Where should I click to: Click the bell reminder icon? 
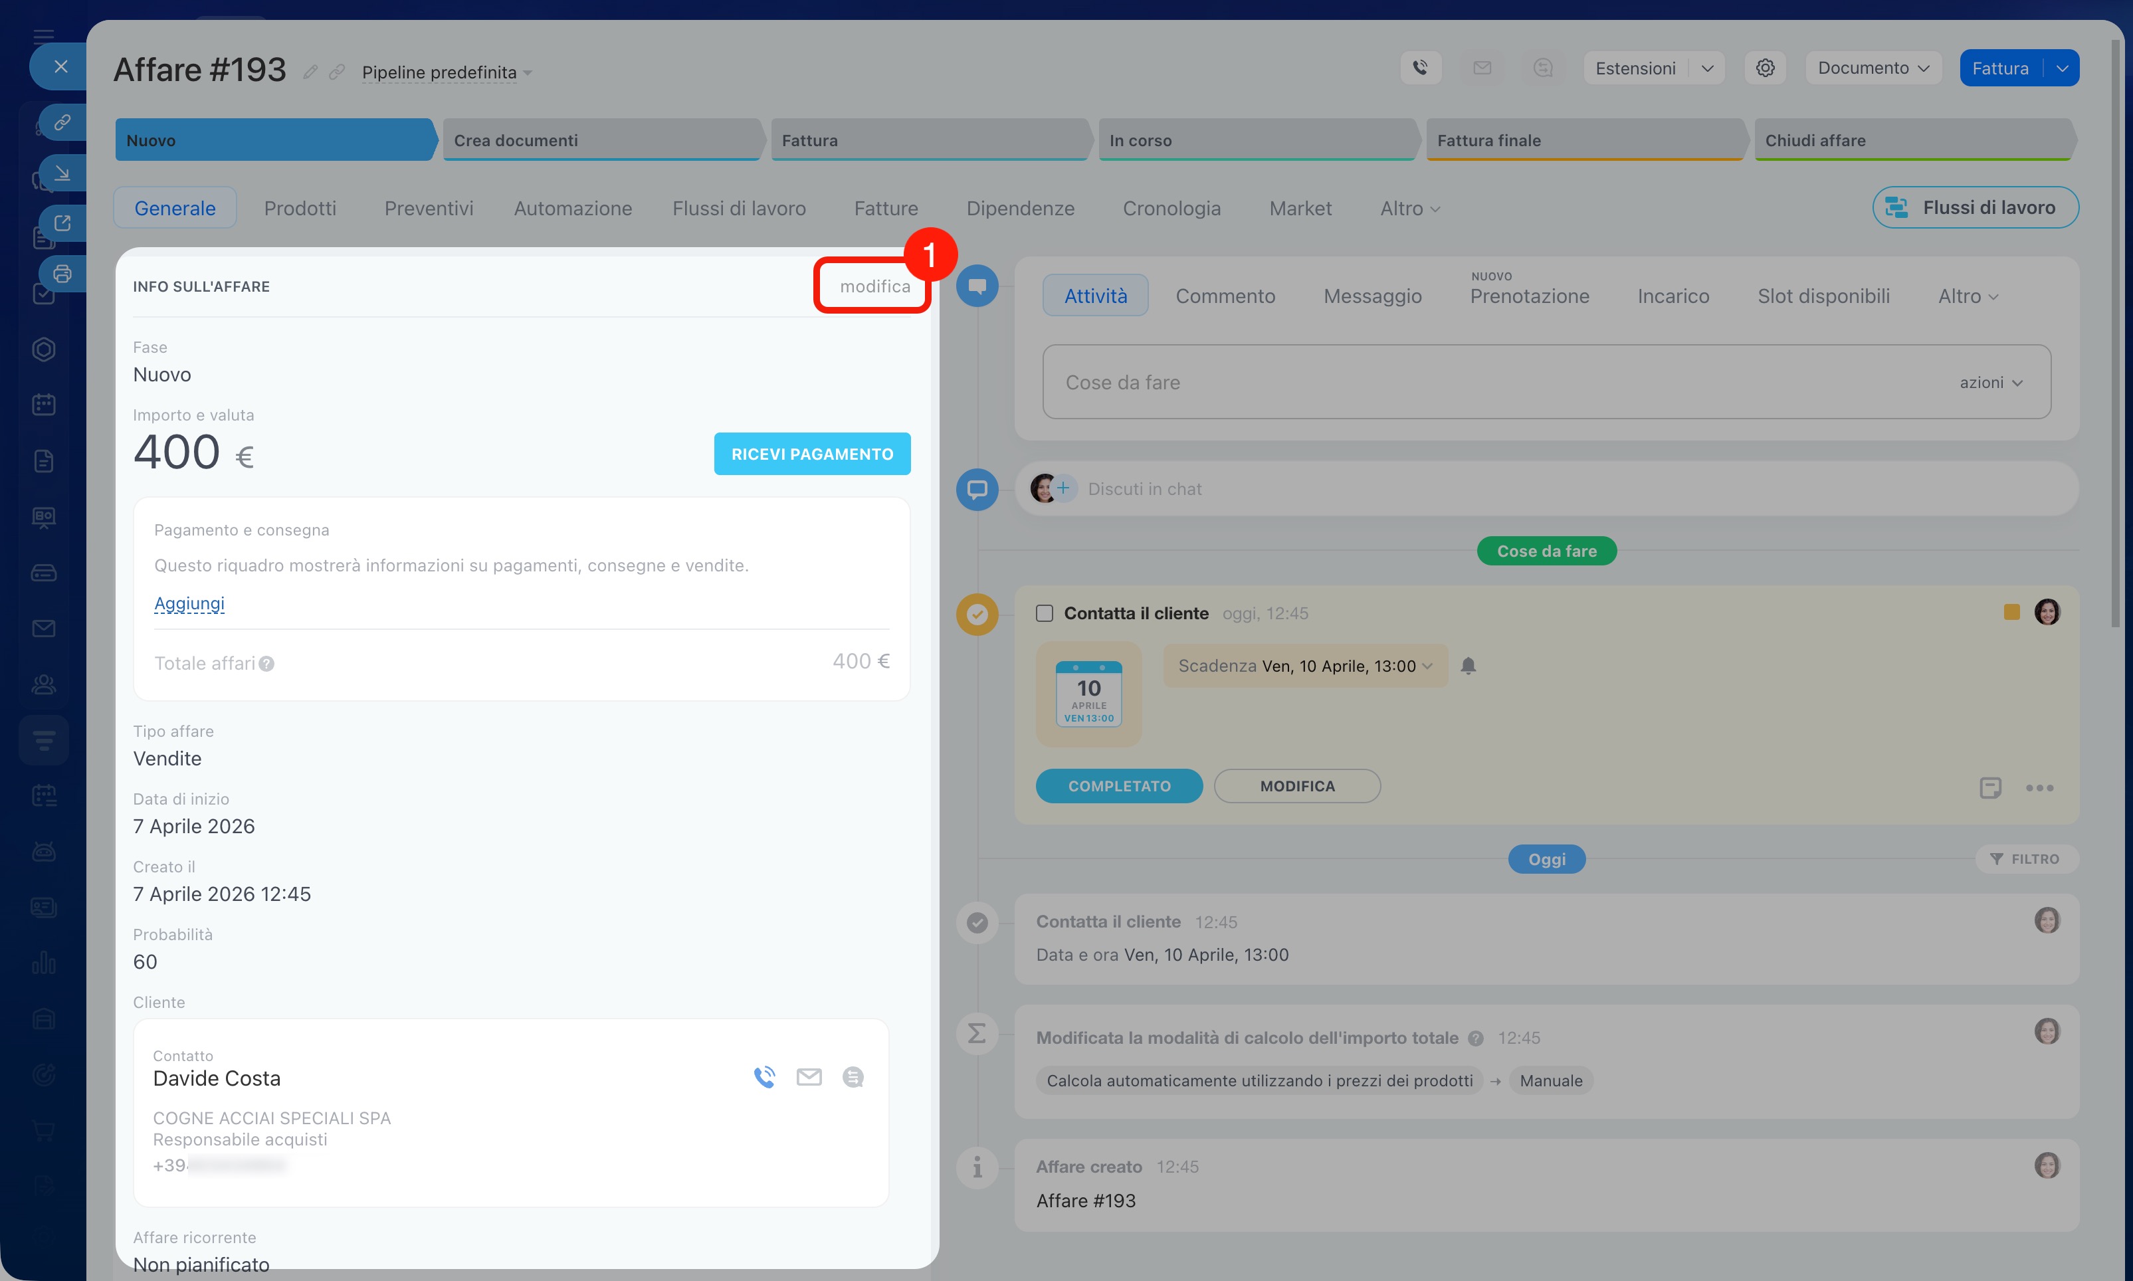pyautogui.click(x=1467, y=666)
